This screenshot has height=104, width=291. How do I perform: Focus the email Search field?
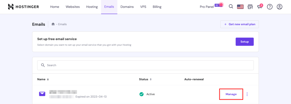click(145, 65)
